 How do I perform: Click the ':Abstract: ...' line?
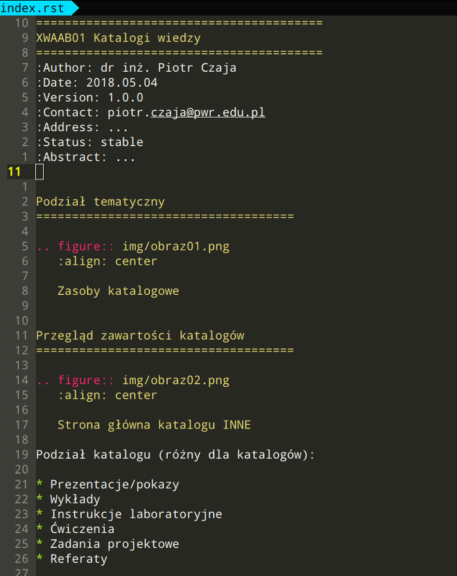tap(86, 157)
